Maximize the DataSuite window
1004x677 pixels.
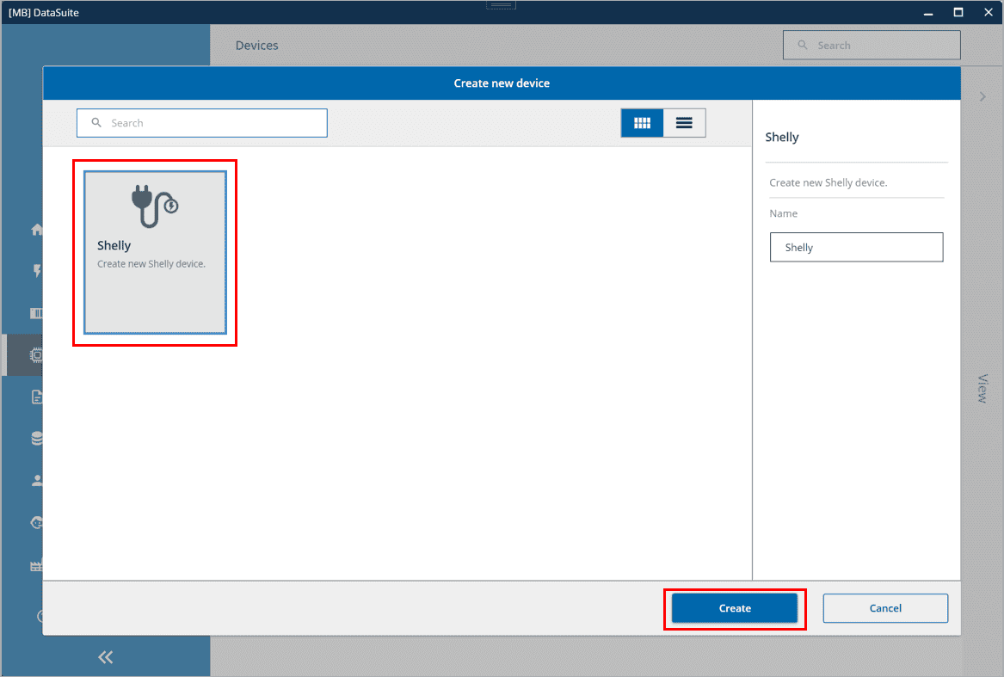(958, 12)
